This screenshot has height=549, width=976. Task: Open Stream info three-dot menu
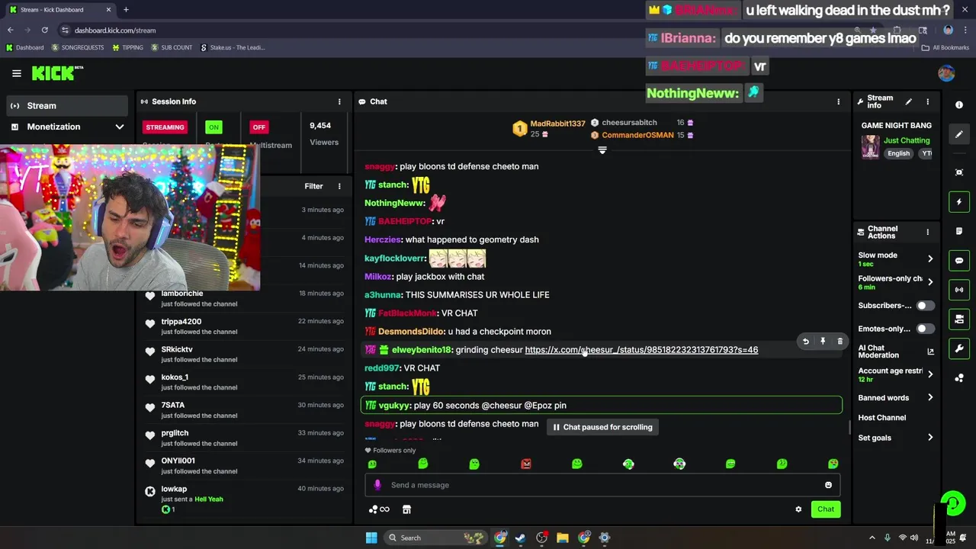tap(927, 101)
